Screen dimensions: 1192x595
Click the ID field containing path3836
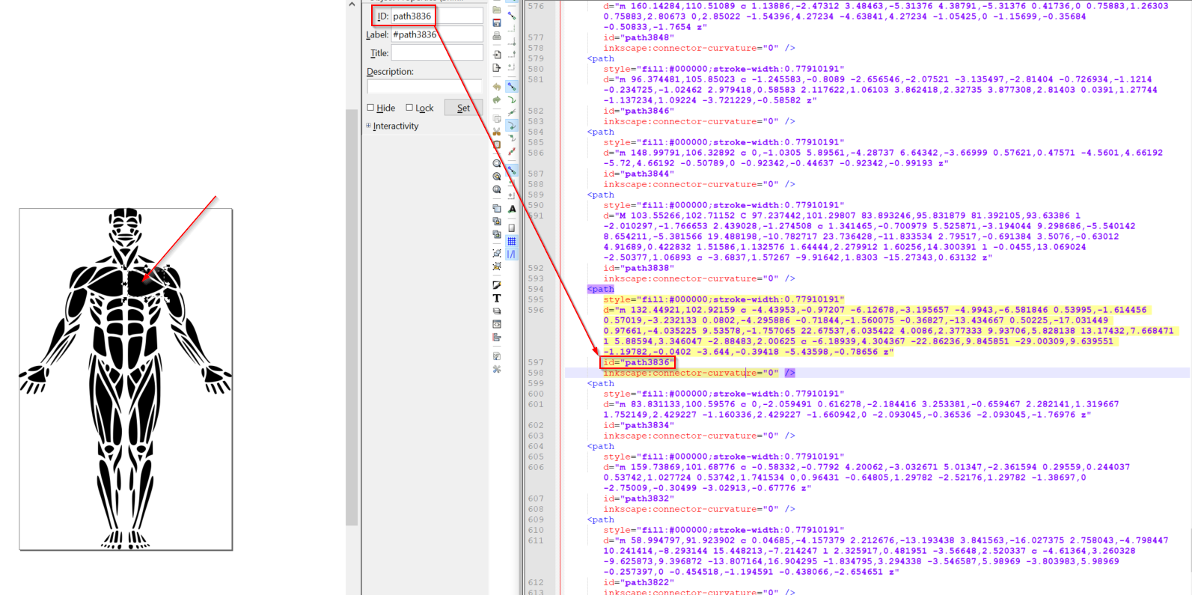437,16
